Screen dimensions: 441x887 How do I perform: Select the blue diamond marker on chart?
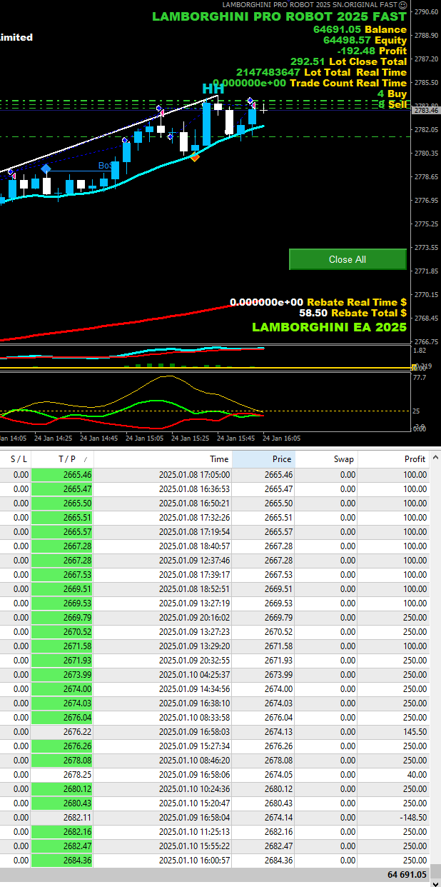[x=46, y=169]
